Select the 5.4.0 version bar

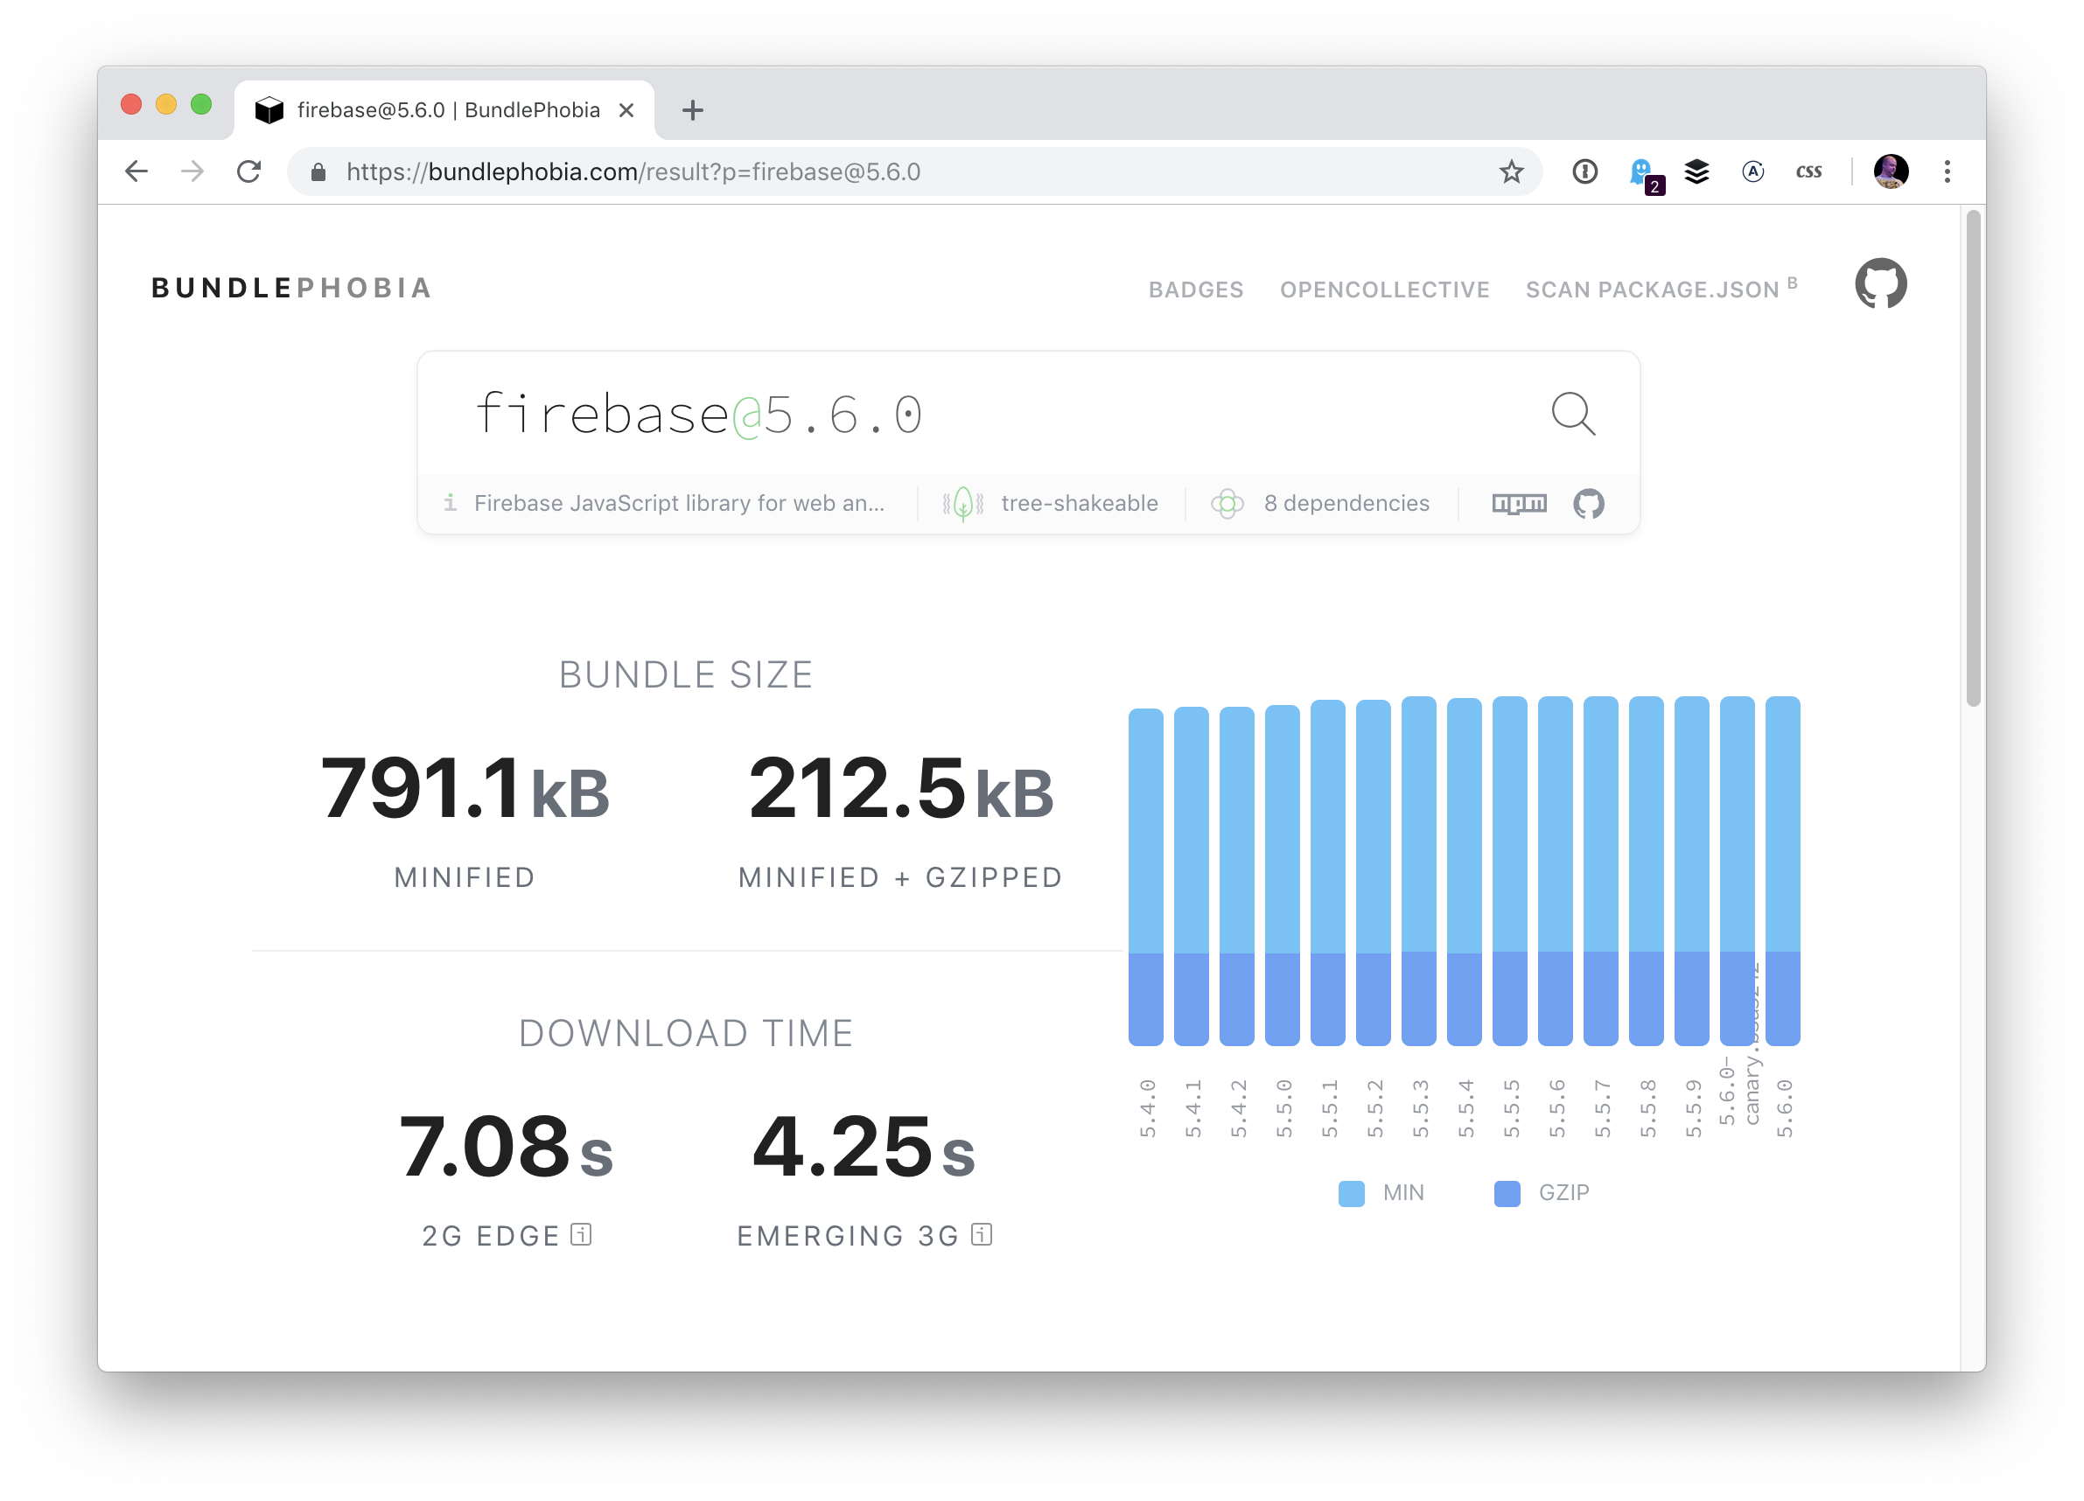tap(1146, 877)
